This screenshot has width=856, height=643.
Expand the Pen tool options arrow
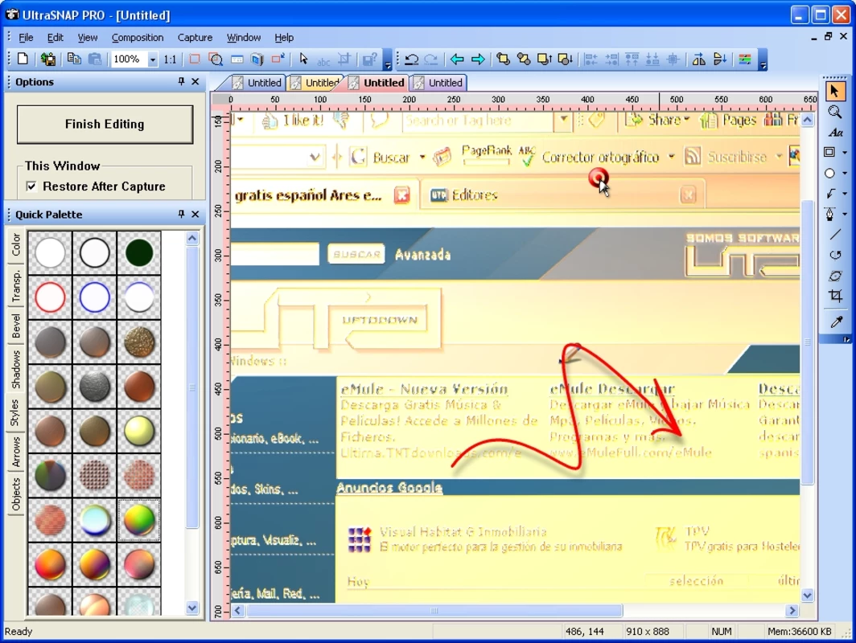click(x=845, y=215)
